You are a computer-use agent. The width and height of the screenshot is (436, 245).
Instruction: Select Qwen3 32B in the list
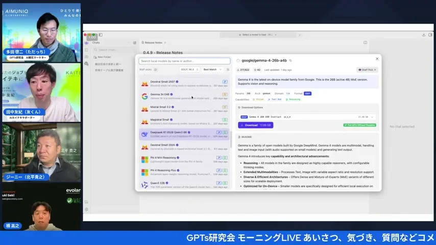point(184,185)
